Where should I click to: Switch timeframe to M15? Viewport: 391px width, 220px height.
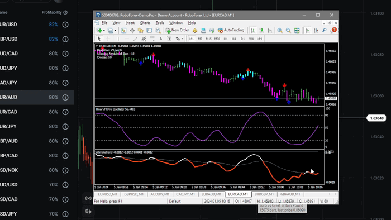coord(208,39)
